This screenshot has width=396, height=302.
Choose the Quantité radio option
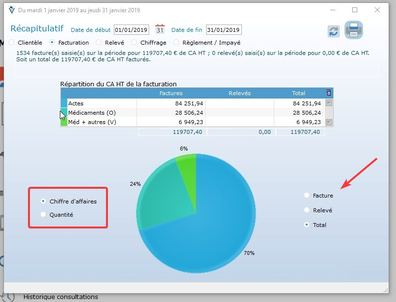click(43, 214)
